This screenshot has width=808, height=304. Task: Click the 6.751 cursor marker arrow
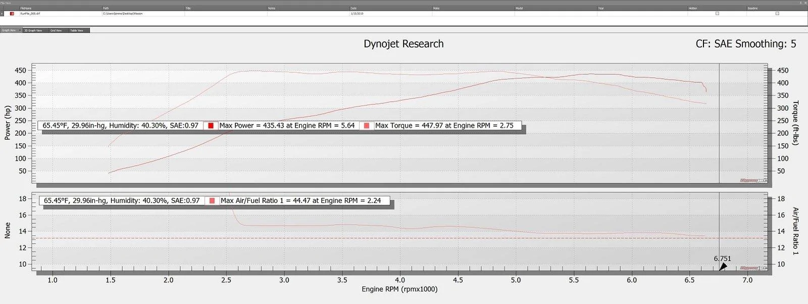[x=724, y=266]
